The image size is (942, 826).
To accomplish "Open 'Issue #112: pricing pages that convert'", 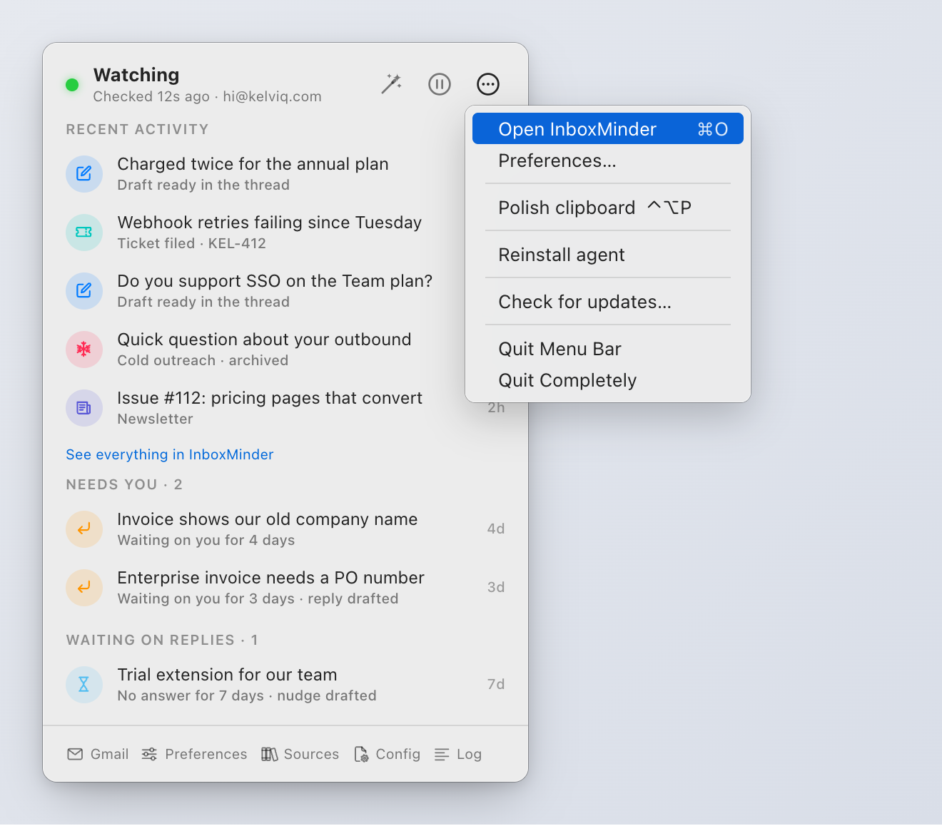I will 270,399.
